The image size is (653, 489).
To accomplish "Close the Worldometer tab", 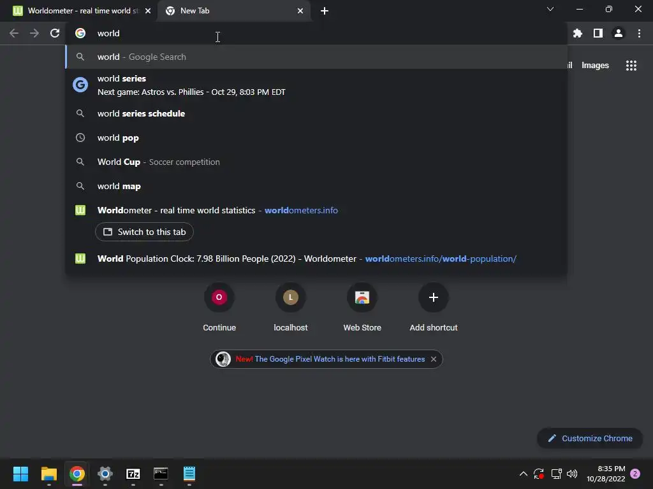I will pyautogui.click(x=148, y=11).
